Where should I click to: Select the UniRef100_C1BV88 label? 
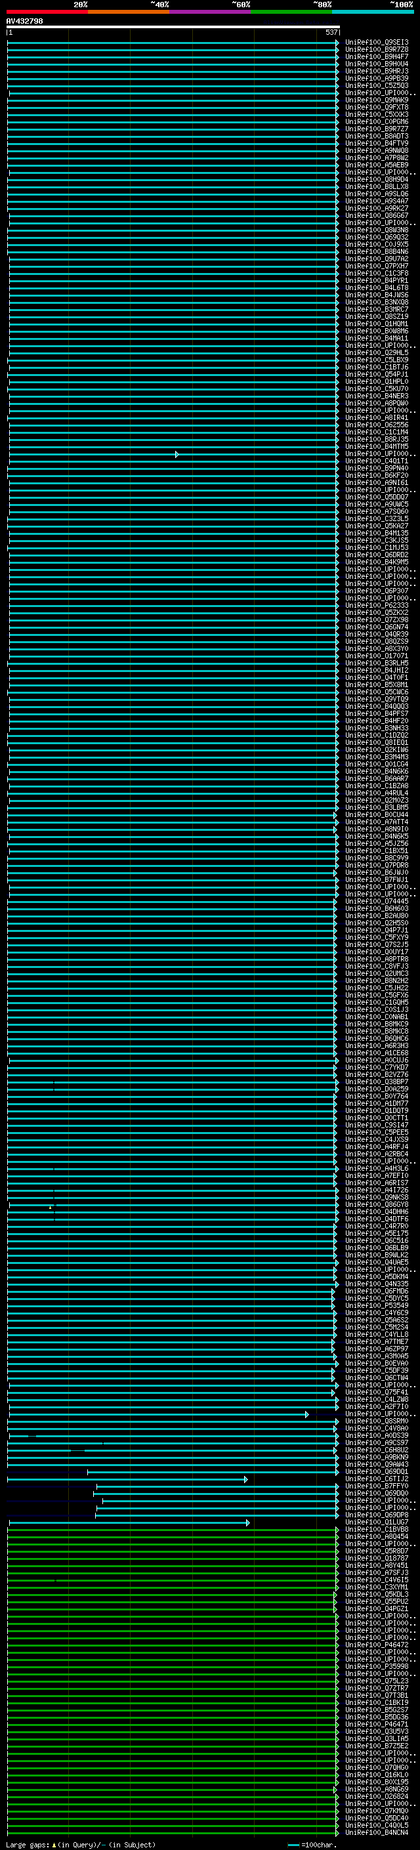click(377, 1530)
